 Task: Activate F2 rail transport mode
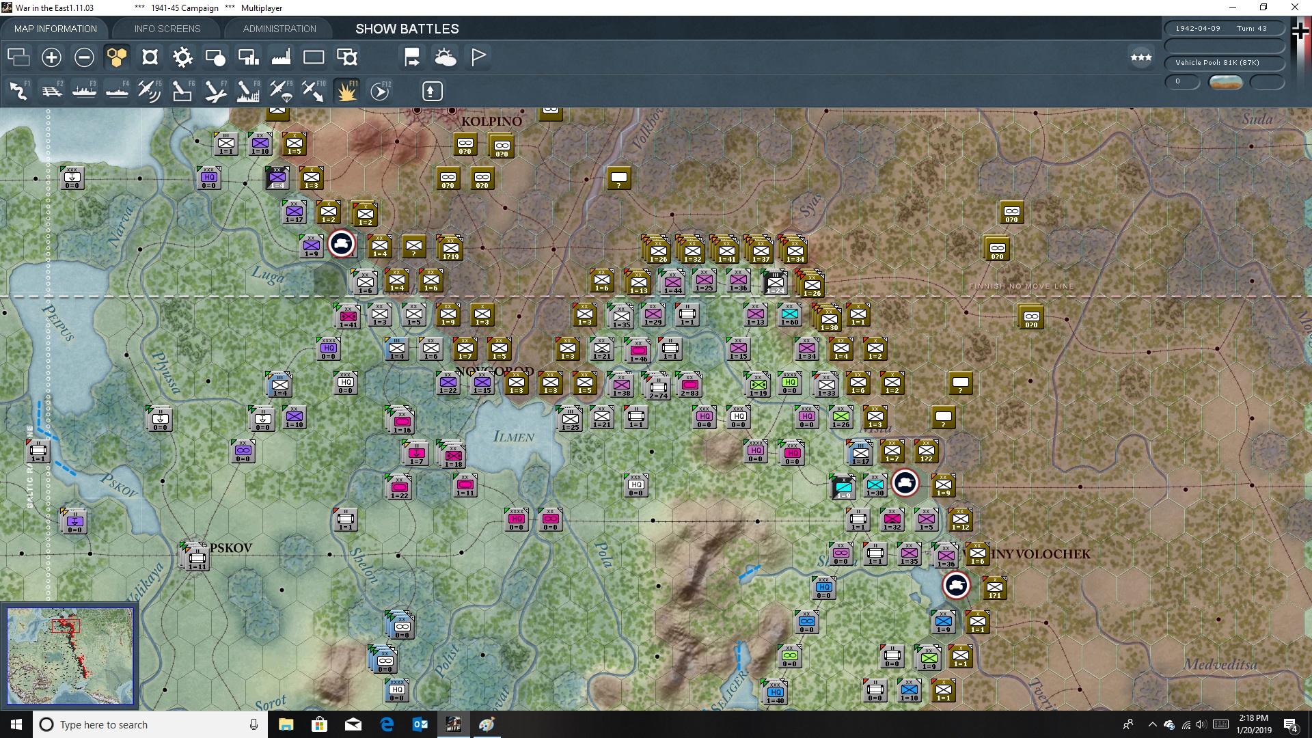click(51, 91)
